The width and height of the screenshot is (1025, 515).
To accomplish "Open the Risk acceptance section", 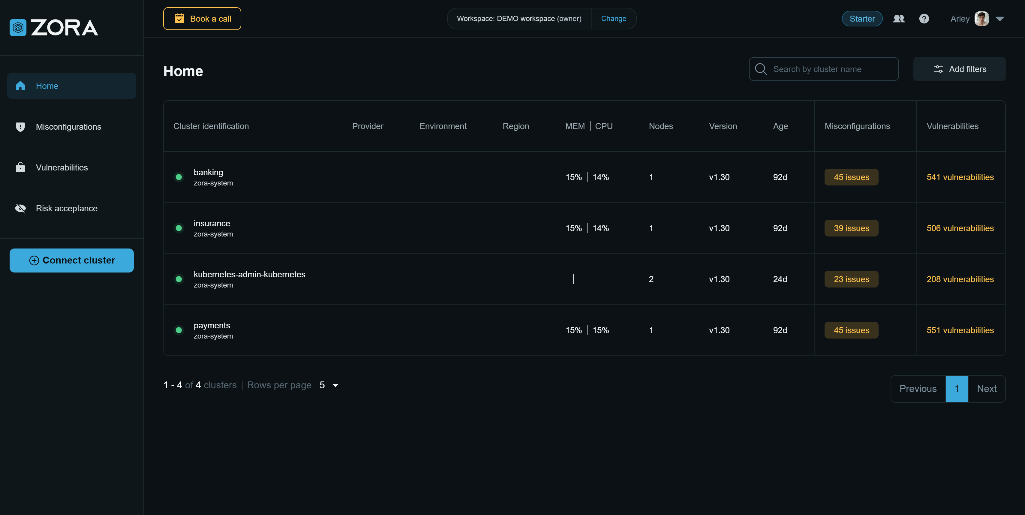I will (66, 208).
